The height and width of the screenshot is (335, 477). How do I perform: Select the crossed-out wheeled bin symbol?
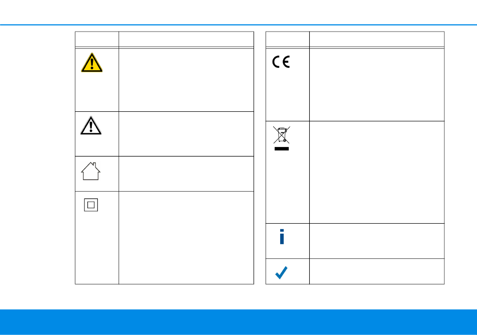tap(281, 135)
